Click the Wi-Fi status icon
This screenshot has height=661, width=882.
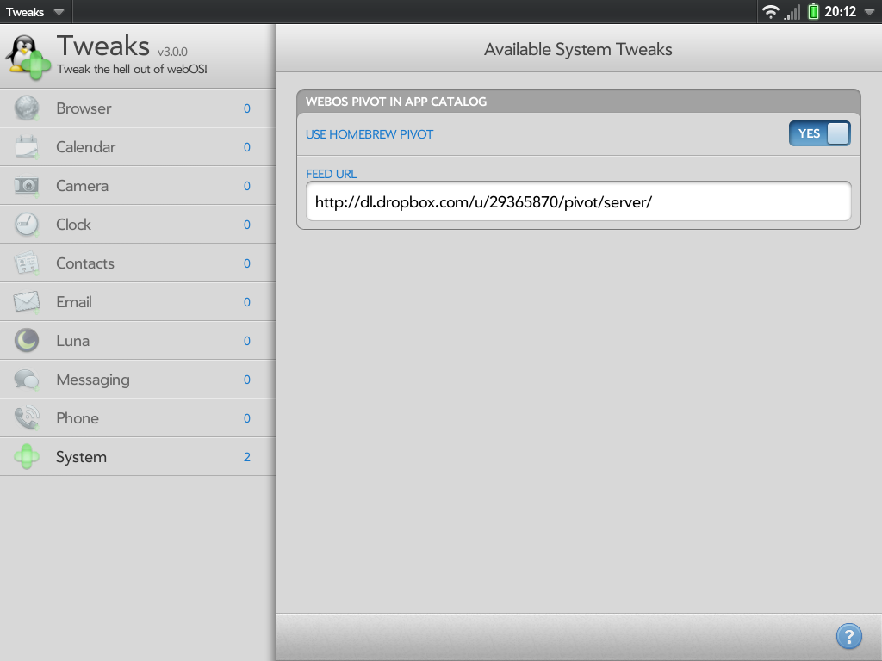pyautogui.click(x=770, y=12)
